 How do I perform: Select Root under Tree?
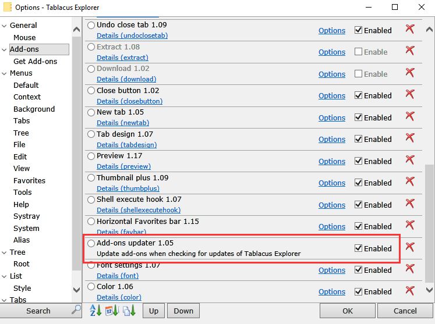point(22,264)
